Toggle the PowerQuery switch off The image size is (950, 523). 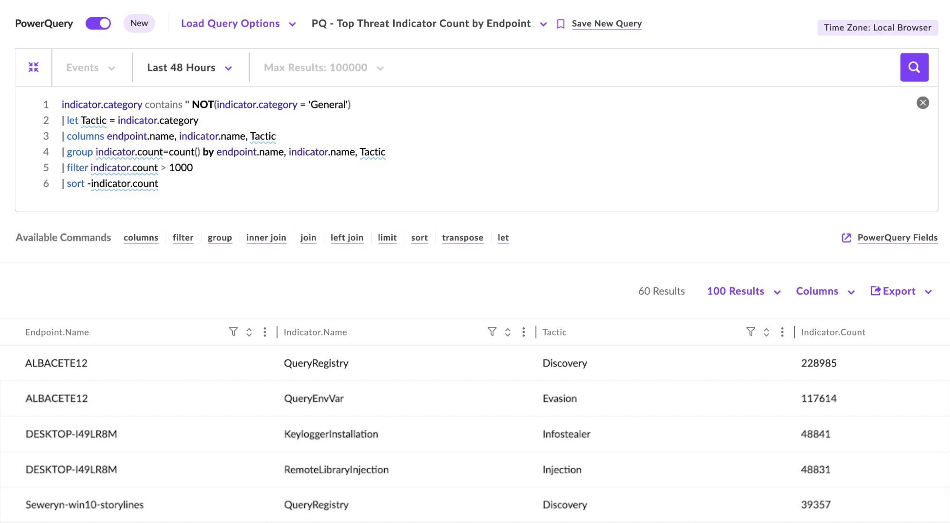coord(98,23)
